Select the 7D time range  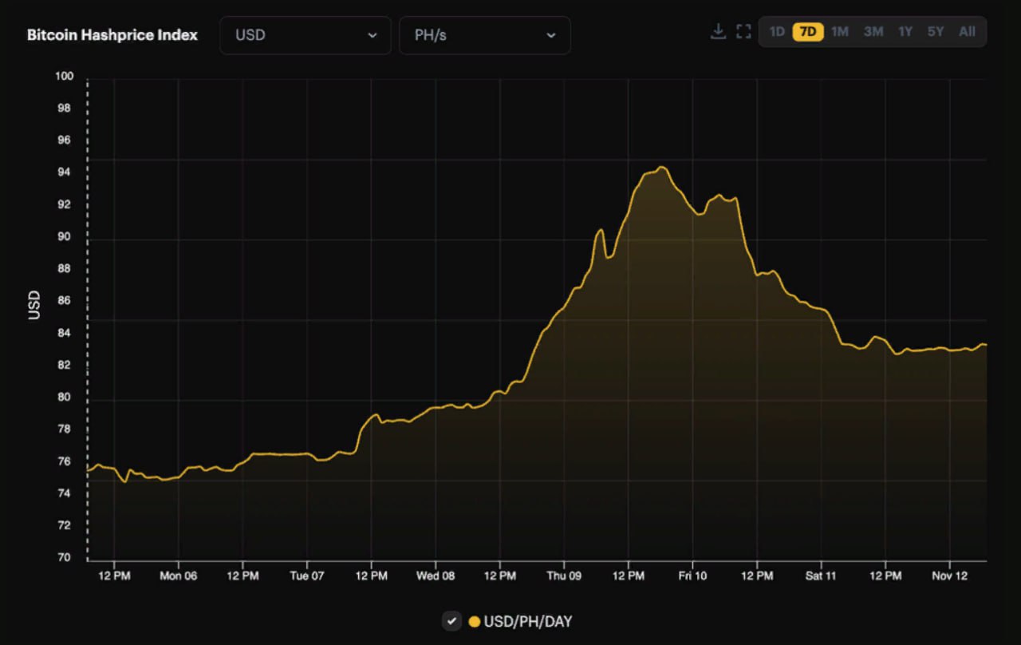tap(808, 32)
